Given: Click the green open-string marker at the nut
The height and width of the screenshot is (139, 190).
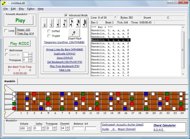Looking at the screenshot, I should [x=14, y=104].
